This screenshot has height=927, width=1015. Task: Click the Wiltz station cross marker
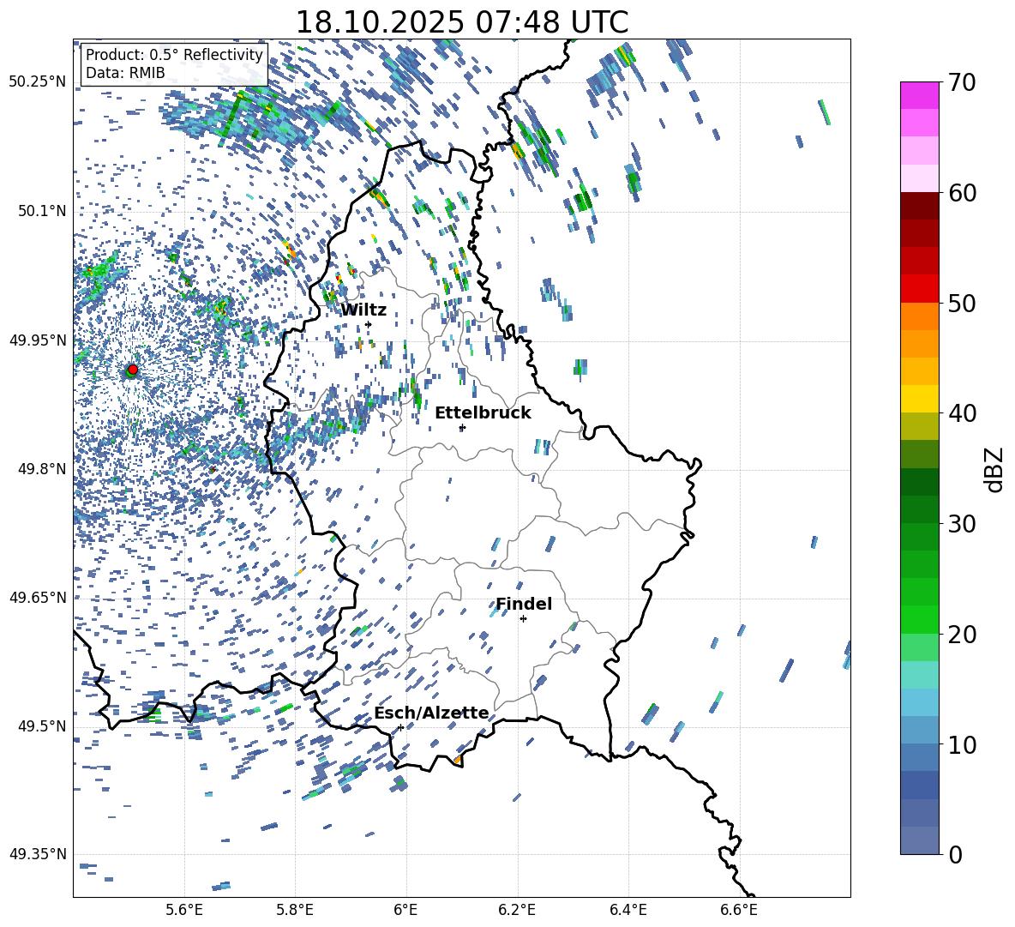(369, 324)
